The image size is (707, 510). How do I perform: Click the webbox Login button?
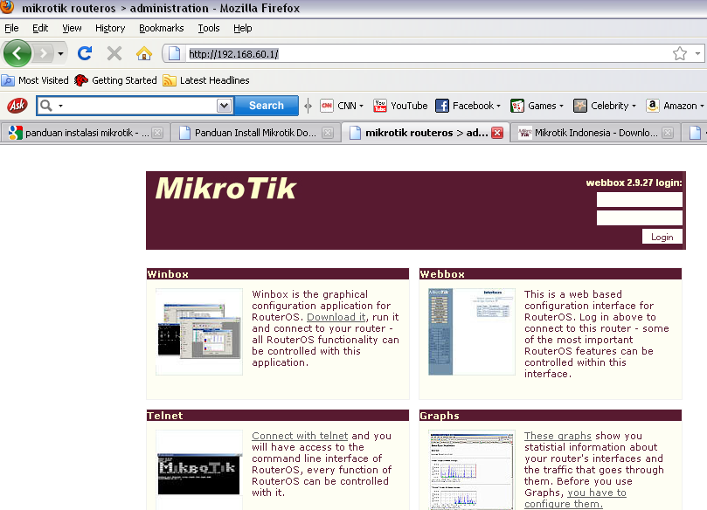(x=662, y=237)
